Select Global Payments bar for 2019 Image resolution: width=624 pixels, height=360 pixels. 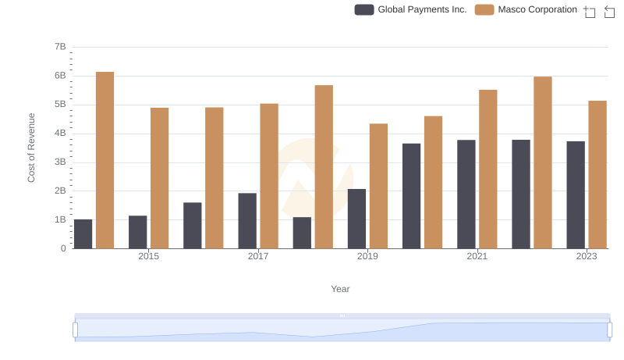[x=356, y=219]
